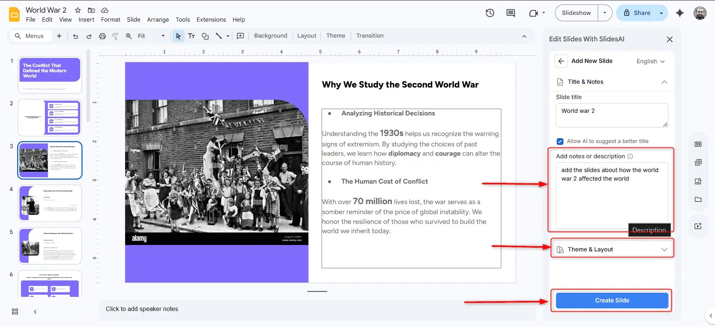Star the World War 2 presentation
The width and height of the screenshot is (715, 327).
coord(78,10)
